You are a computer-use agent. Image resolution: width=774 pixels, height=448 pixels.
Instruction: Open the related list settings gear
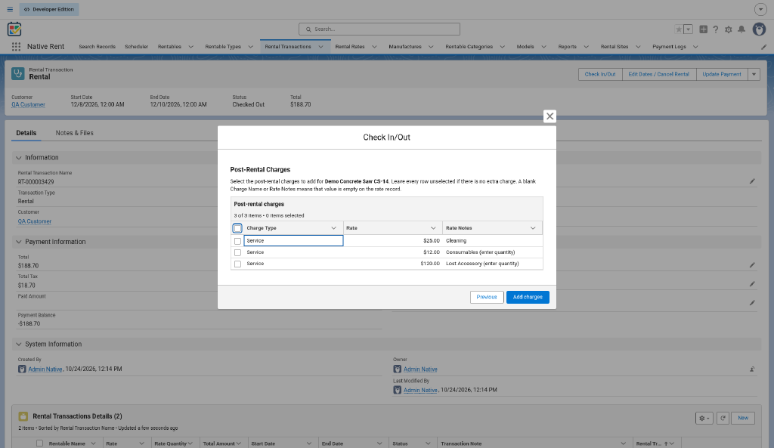(x=704, y=418)
